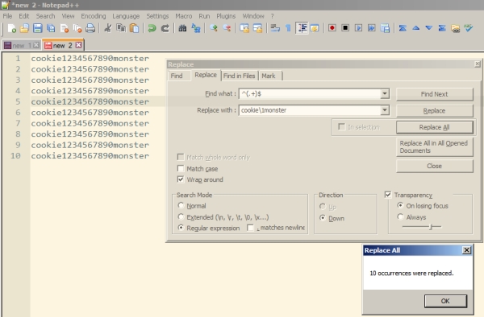Click the Save toolbar icon
This screenshot has height=317, width=484.
[37, 28]
